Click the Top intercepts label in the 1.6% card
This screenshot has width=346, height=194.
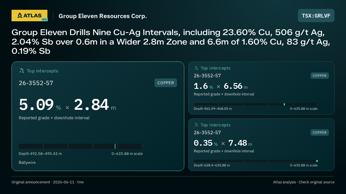(215, 68)
